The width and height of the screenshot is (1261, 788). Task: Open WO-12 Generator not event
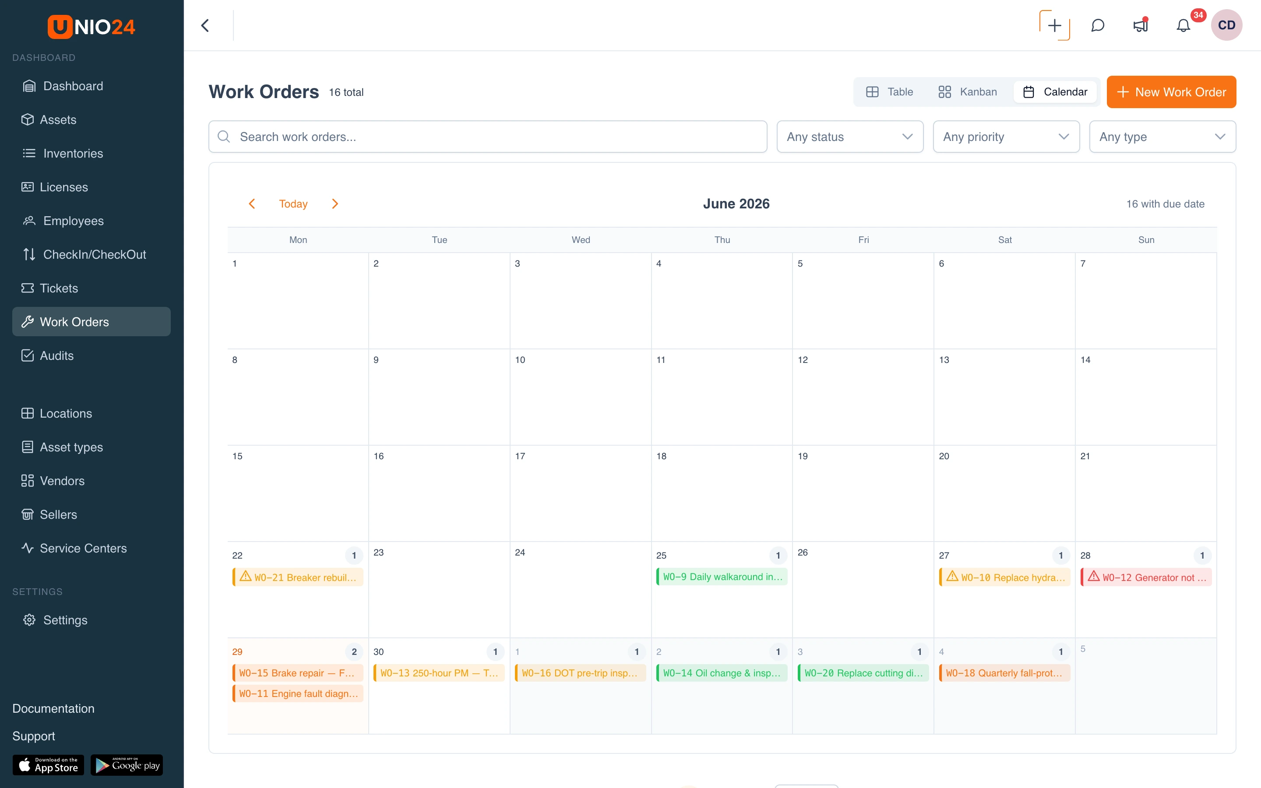pyautogui.click(x=1146, y=577)
